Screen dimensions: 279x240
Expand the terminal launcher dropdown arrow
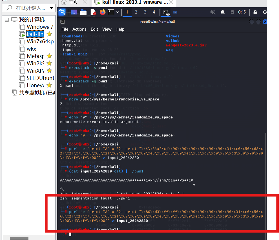coord(118,12)
